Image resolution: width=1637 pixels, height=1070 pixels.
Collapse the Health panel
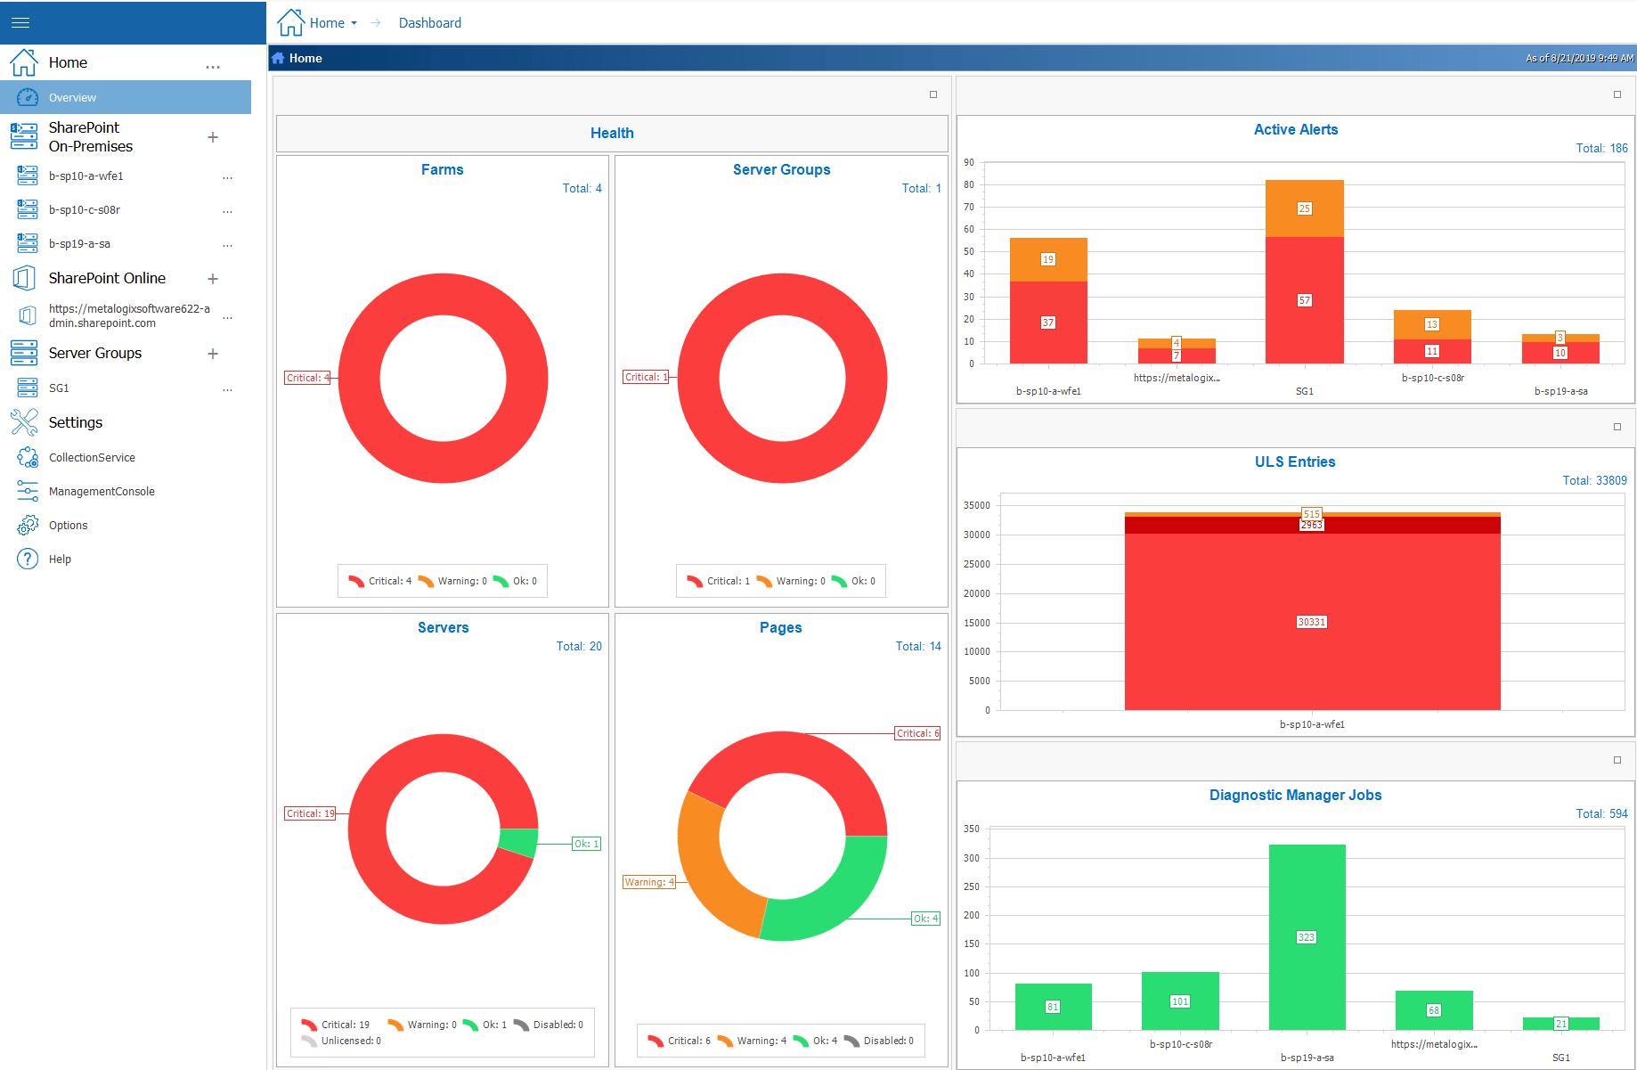tap(933, 94)
